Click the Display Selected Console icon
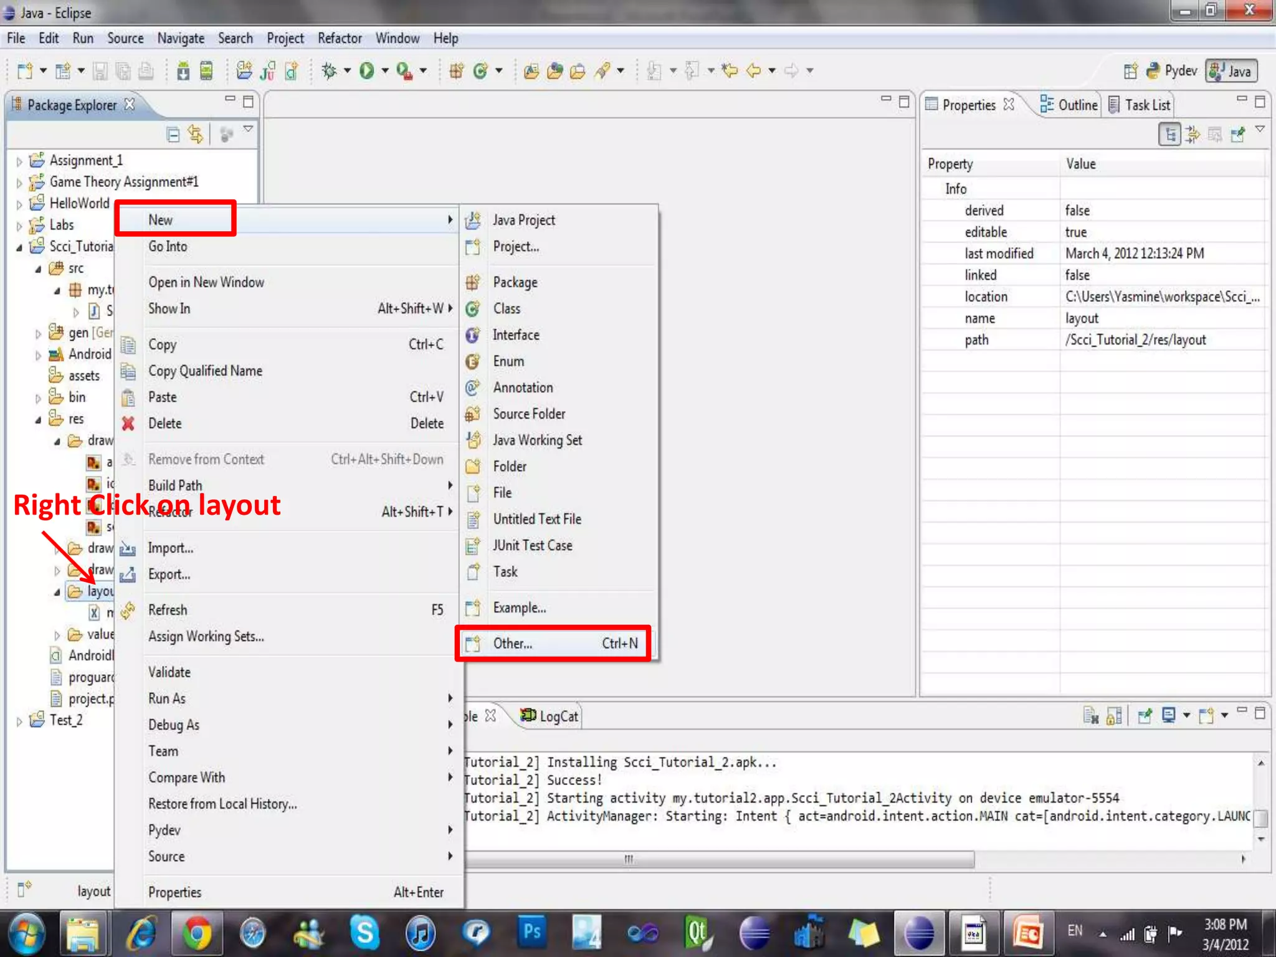Image resolution: width=1276 pixels, height=957 pixels. click(x=1169, y=715)
